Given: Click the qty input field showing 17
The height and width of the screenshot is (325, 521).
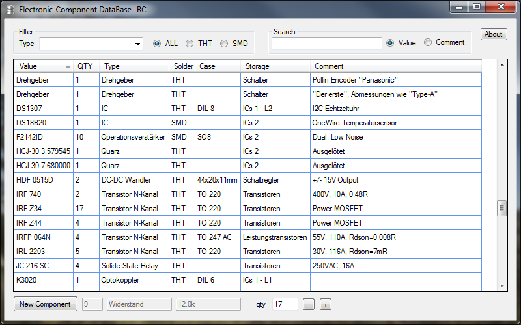Looking at the screenshot, I should pos(285,304).
